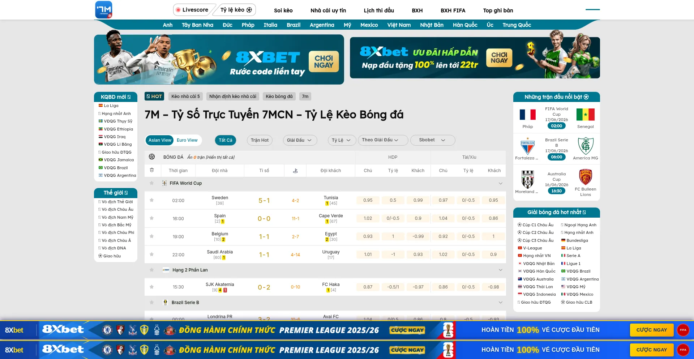This screenshot has width=694, height=359.
Task: Click the Senegal flag in featured matches
Action: tap(586, 115)
